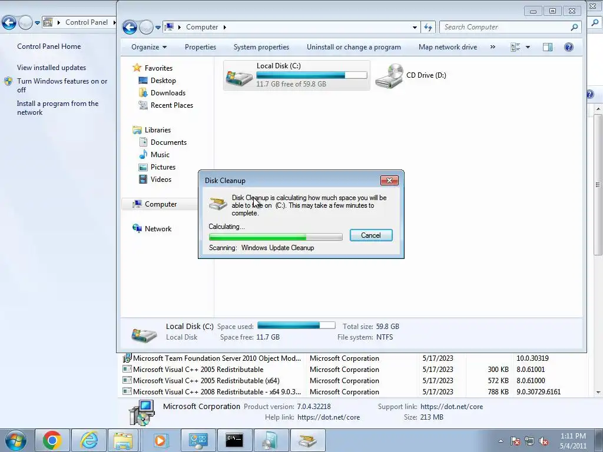Open the Documents library
Screen dimensions: 603x452
point(168,142)
